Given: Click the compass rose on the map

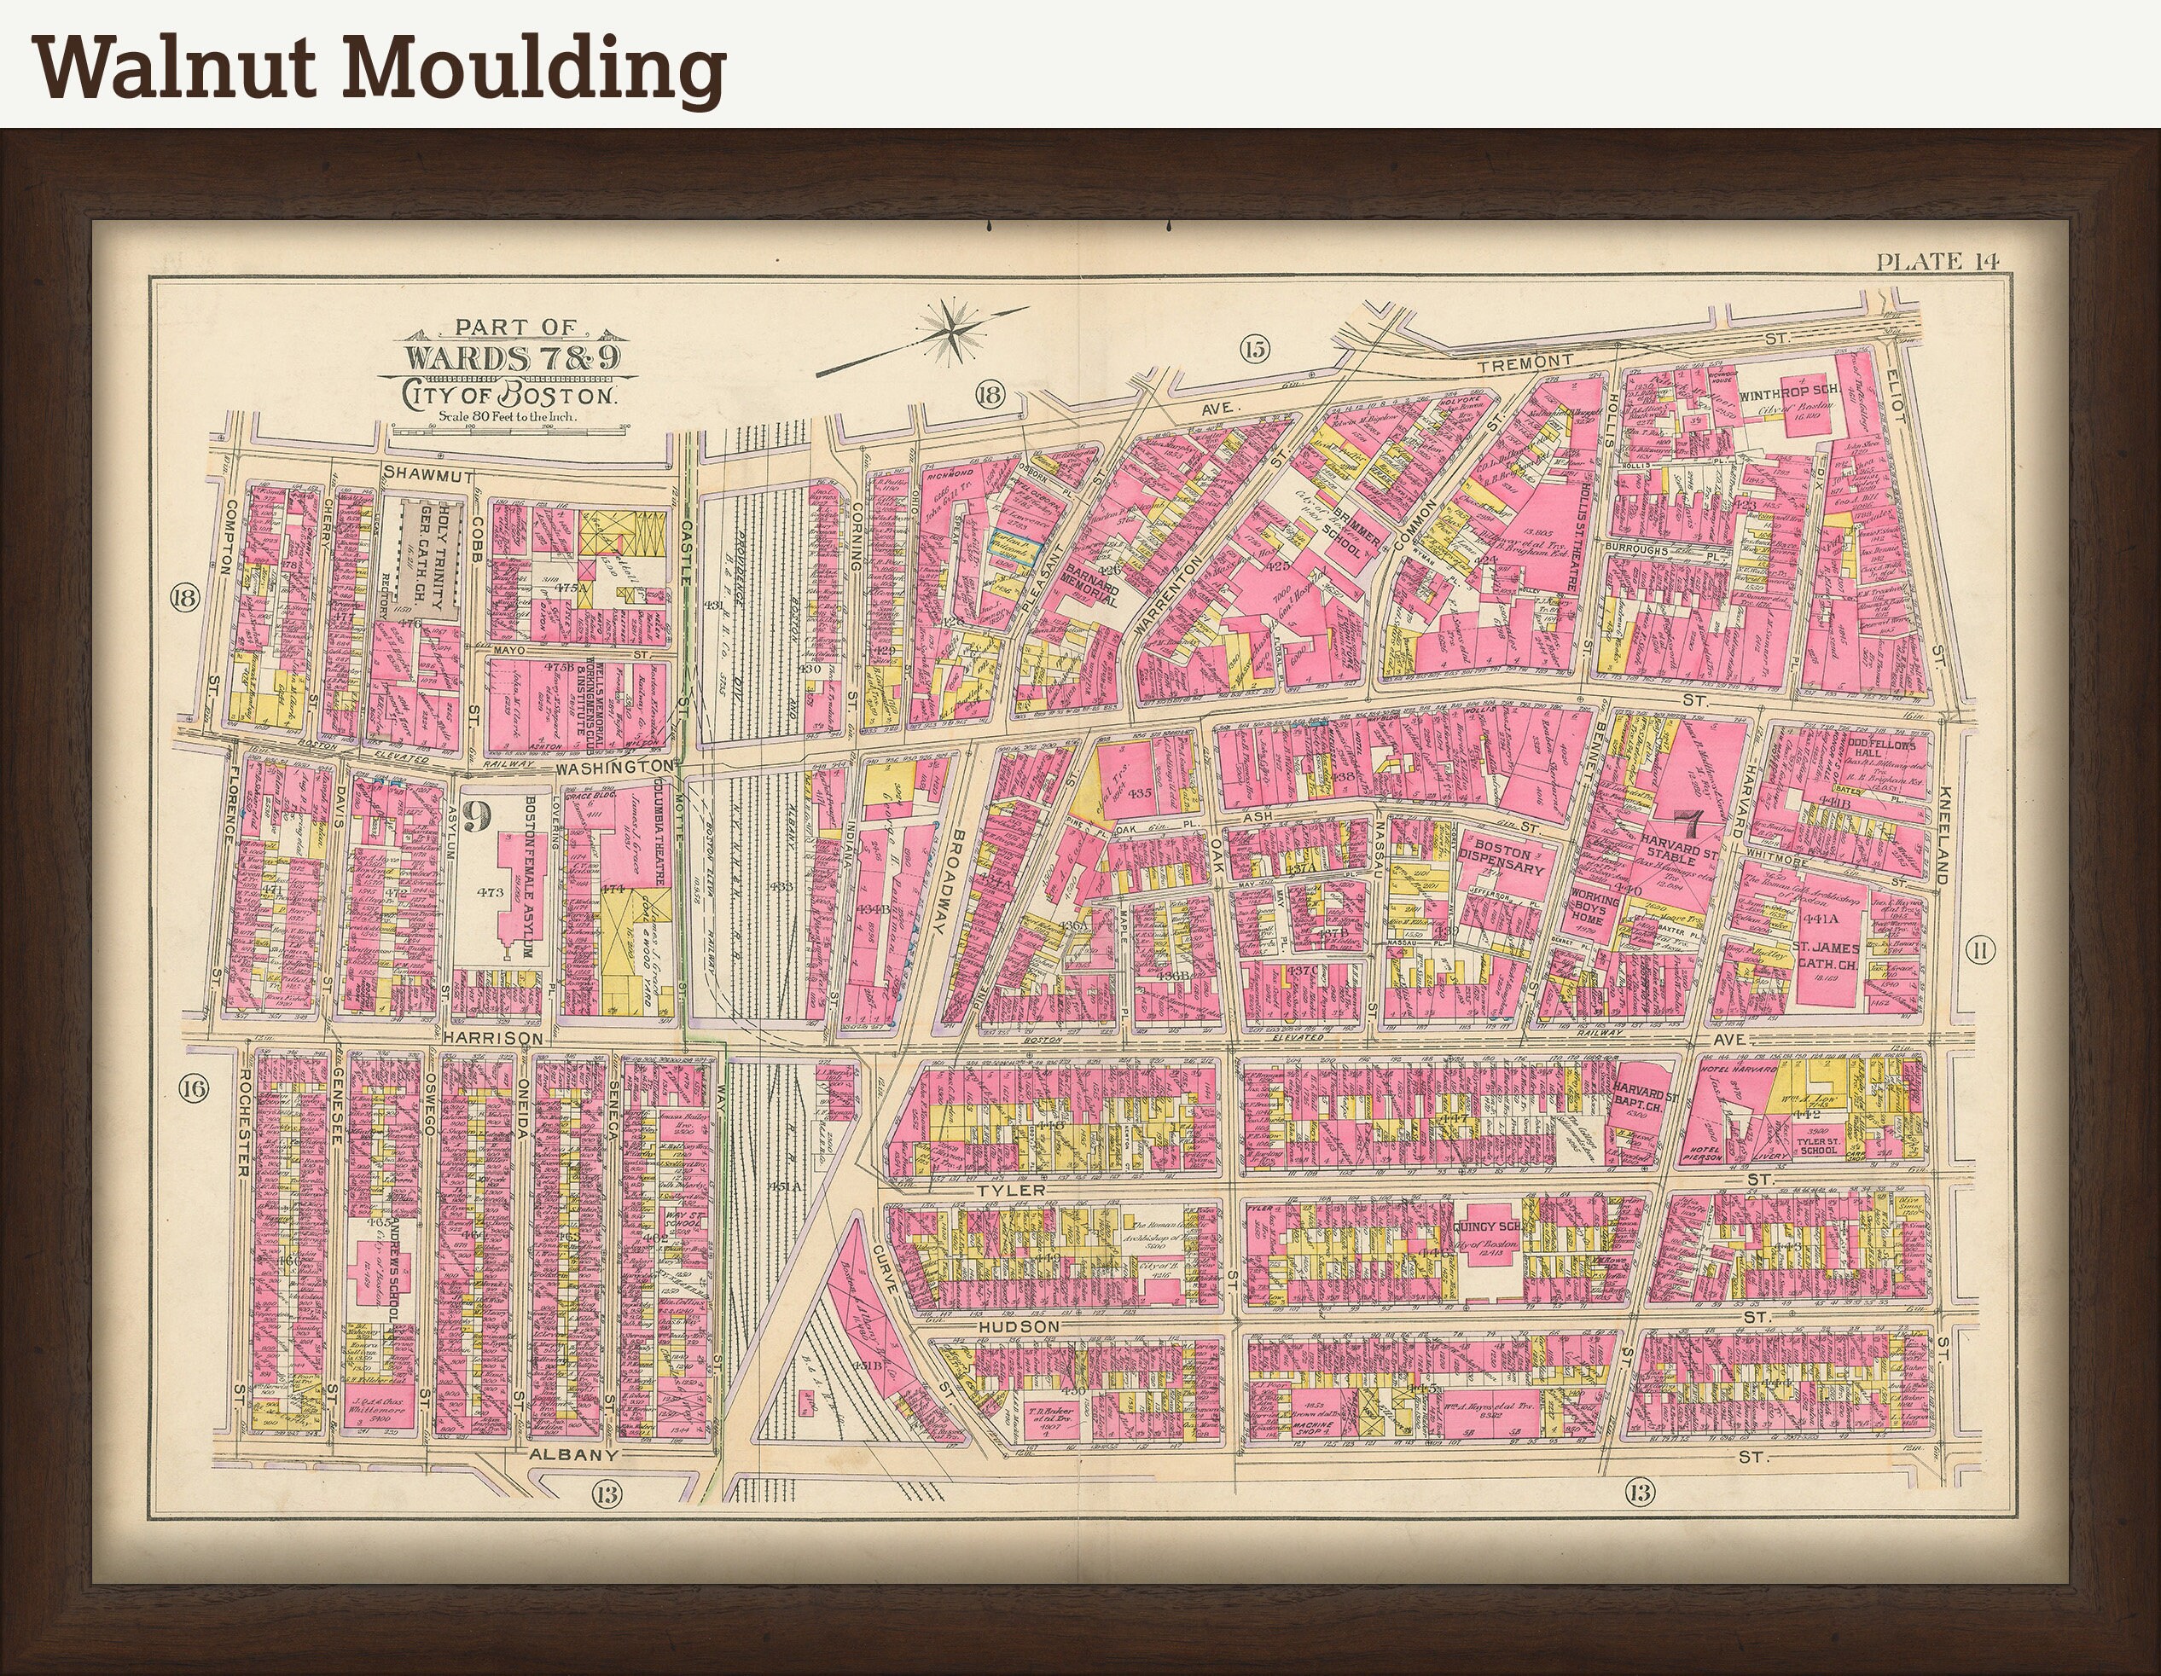Looking at the screenshot, I should [953, 334].
